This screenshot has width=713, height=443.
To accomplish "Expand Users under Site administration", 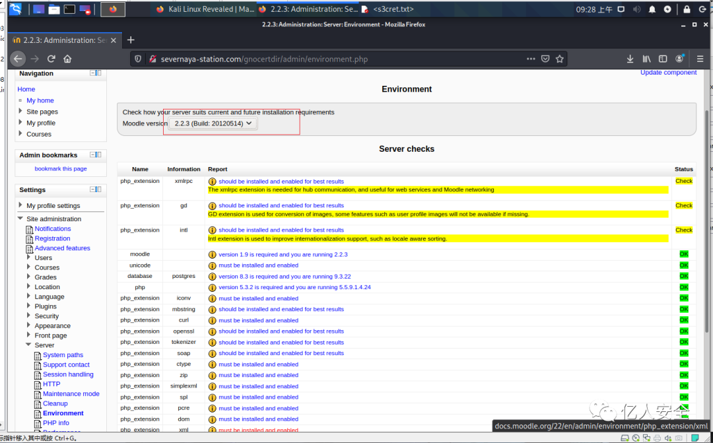I will pos(28,257).
